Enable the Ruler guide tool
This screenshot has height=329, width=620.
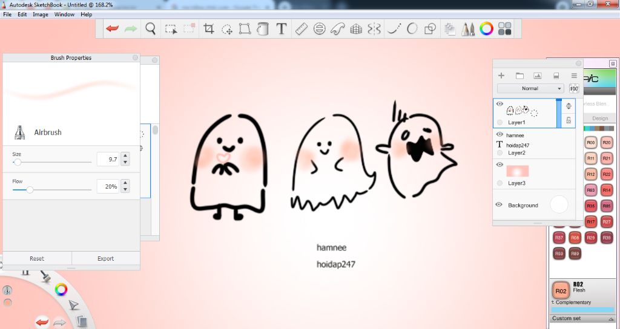[x=302, y=28]
